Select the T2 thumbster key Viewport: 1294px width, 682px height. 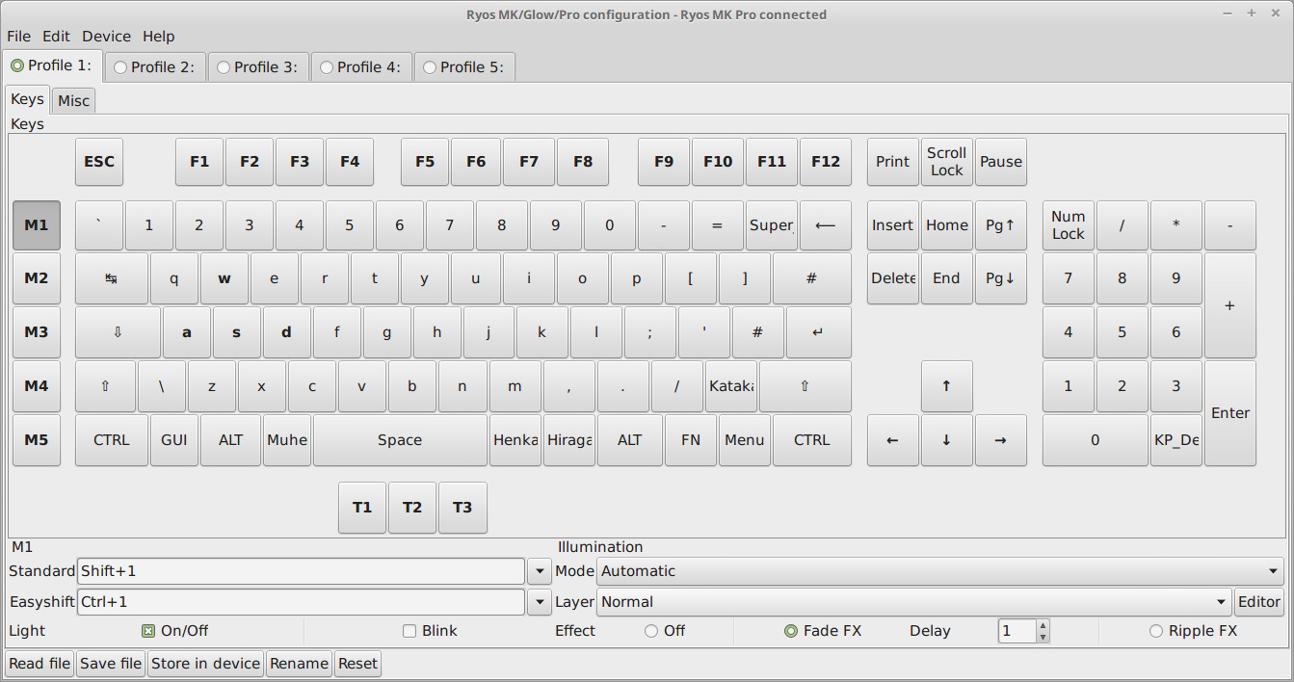[412, 508]
